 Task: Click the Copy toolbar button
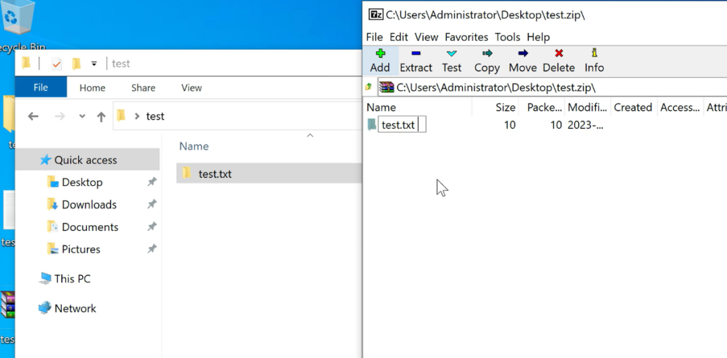tap(487, 60)
